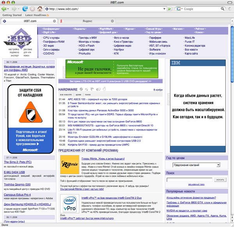Open the расширенный поиск link
This screenshot has height=227, width=234.
point(196,184)
